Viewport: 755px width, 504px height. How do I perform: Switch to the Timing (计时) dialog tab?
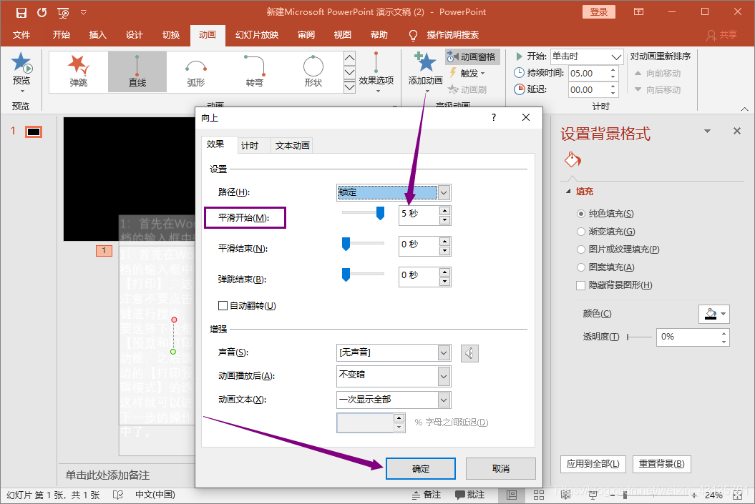[x=250, y=146]
